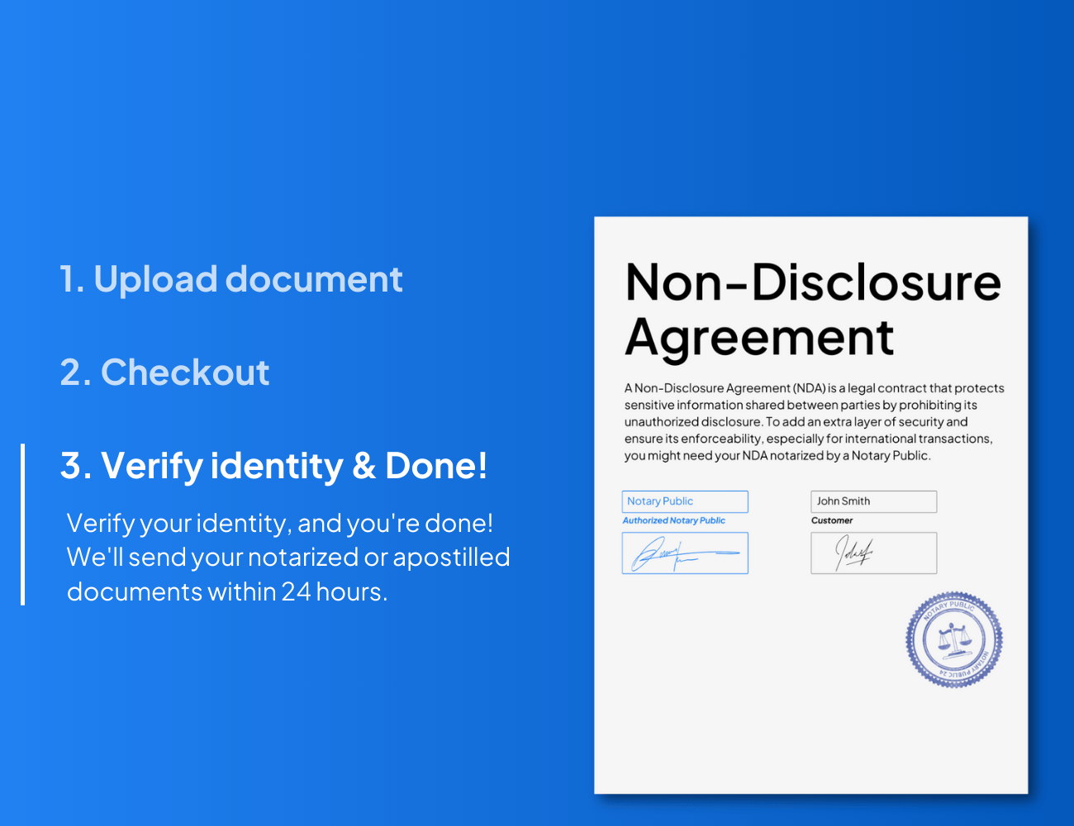Focus the John Smith name field
The width and height of the screenshot is (1074, 826).
coord(873,501)
